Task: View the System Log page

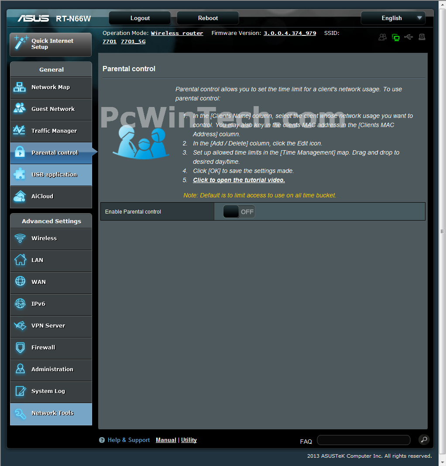Action: tap(51, 392)
